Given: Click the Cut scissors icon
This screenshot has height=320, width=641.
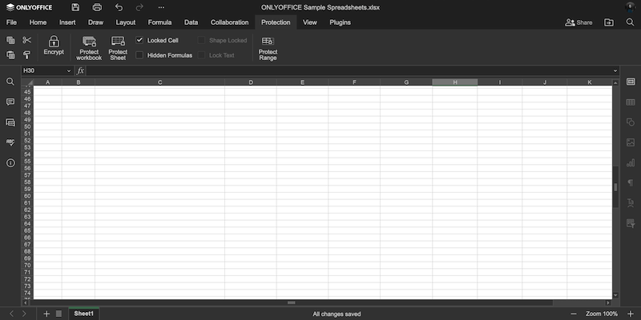Looking at the screenshot, I should pyautogui.click(x=26, y=40).
